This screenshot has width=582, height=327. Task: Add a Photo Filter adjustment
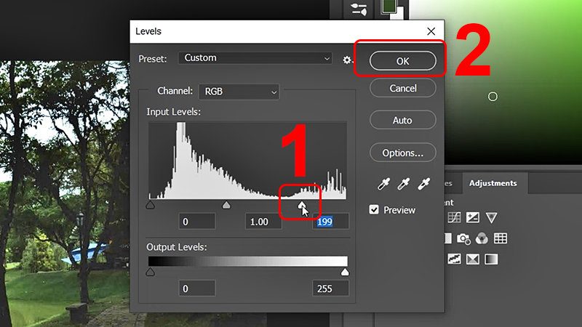463,238
